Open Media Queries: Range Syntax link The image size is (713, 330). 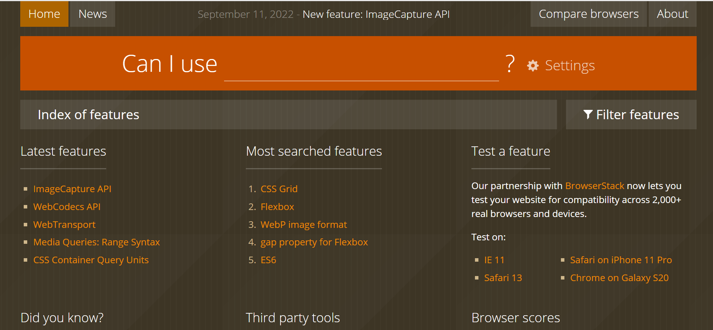(96, 242)
